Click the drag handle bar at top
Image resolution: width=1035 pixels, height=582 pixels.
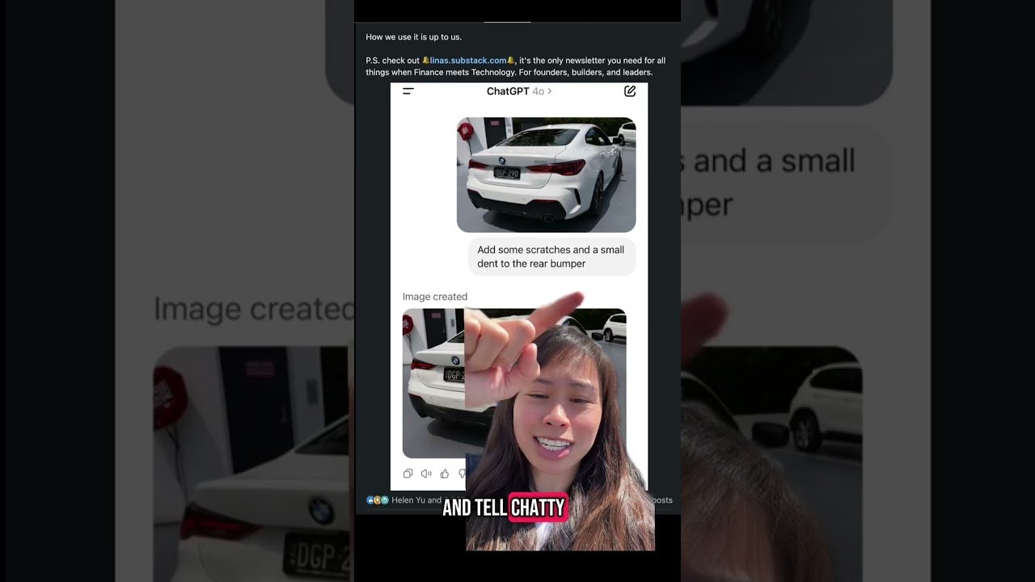click(x=507, y=21)
